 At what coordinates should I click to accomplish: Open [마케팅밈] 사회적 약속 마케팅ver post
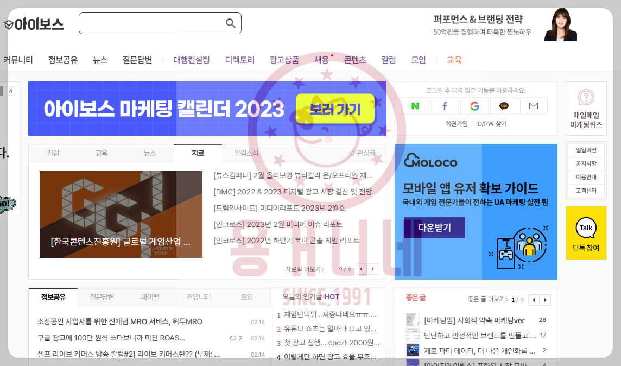[474, 320]
